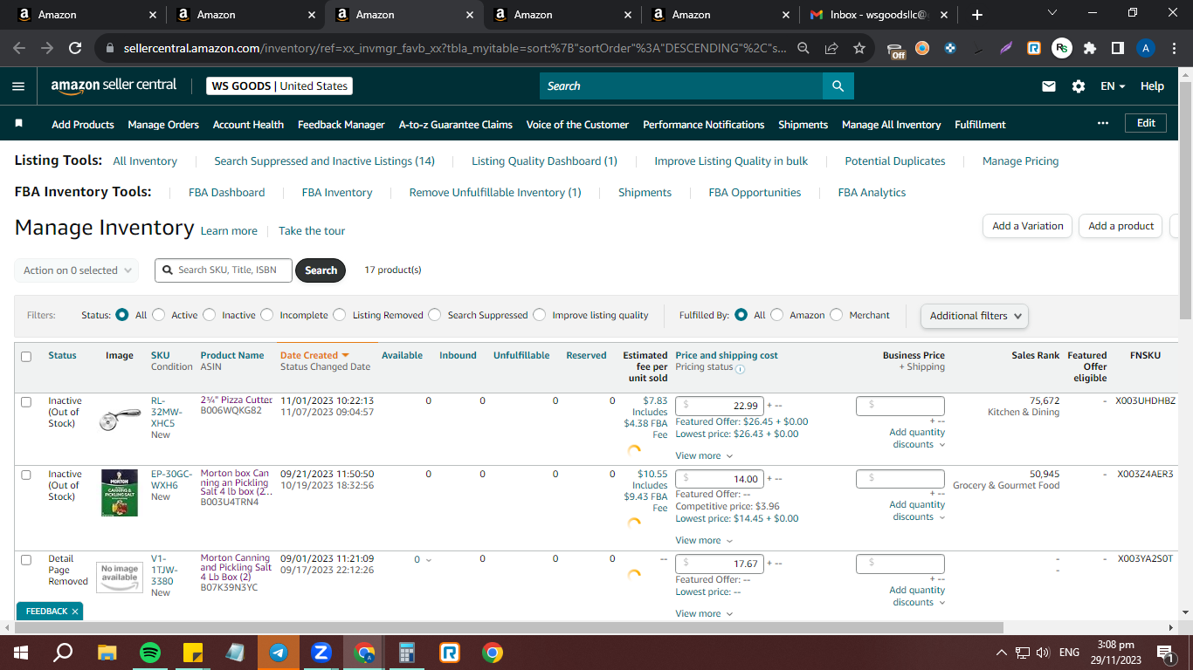Filter Fulfilled By Amazon

pos(777,315)
